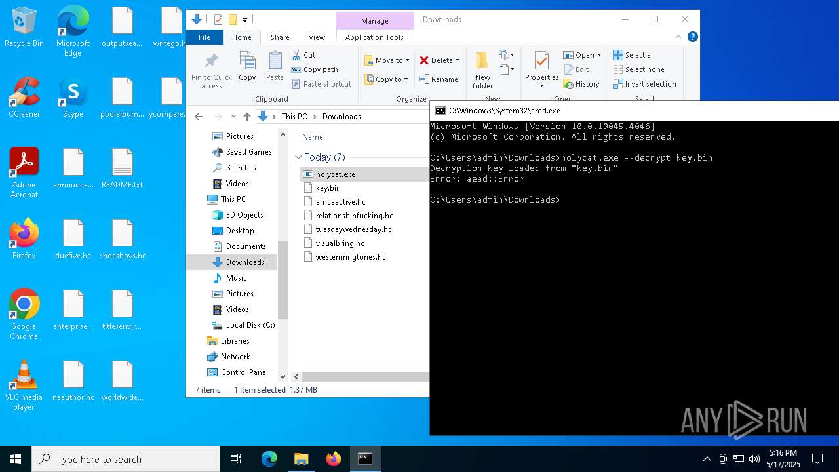Open Skype desktop shortcut
839x472 pixels.
(x=73, y=98)
